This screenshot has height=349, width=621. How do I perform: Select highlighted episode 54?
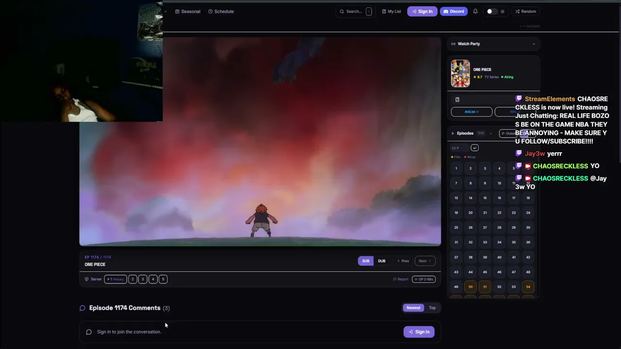(x=528, y=287)
